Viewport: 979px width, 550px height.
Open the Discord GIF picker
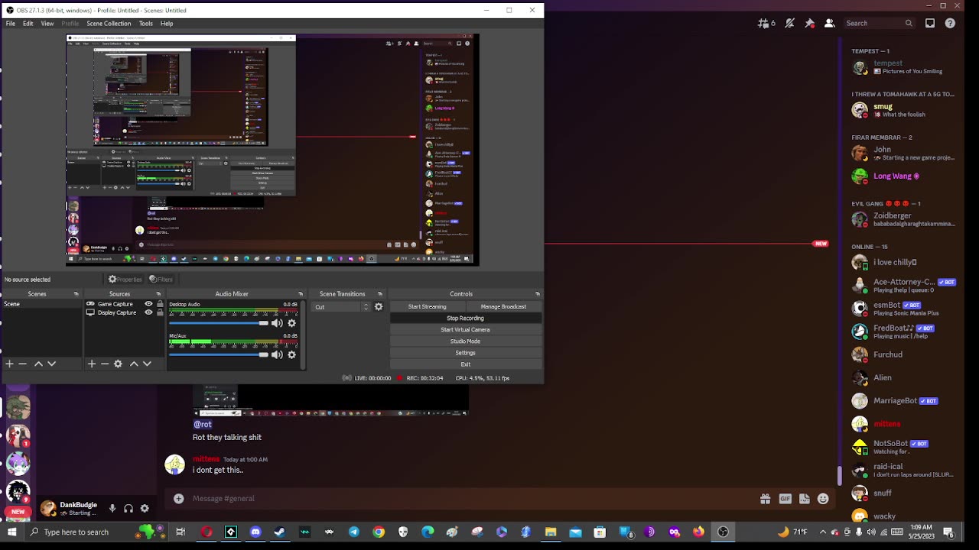pyautogui.click(x=785, y=499)
